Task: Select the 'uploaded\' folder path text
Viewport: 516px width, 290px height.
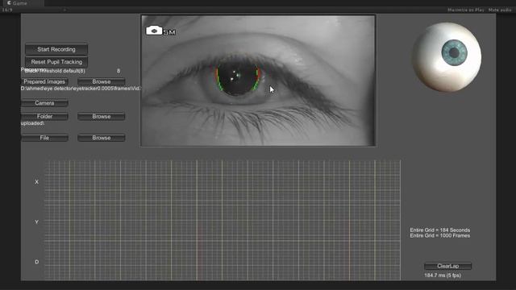Action: point(32,123)
